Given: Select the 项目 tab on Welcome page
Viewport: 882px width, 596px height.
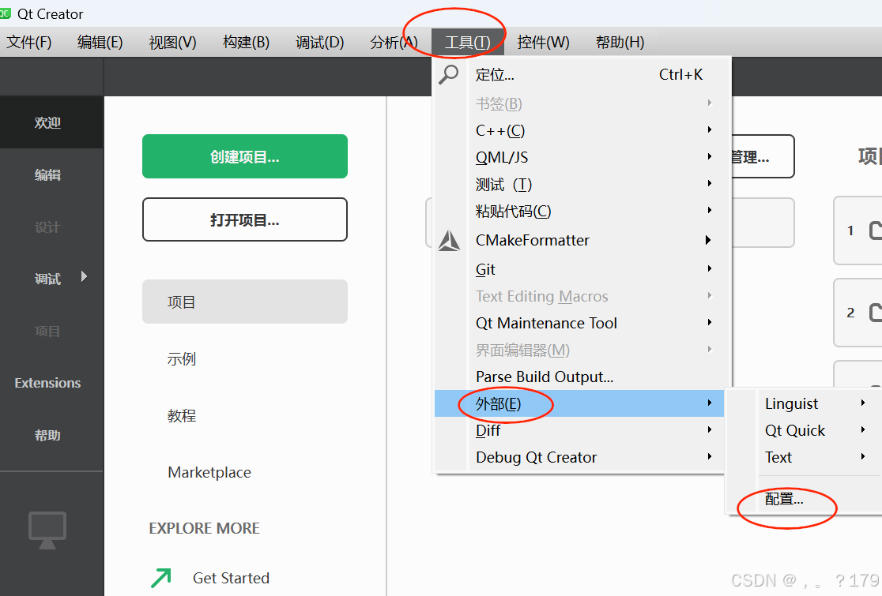Looking at the screenshot, I should point(245,302).
